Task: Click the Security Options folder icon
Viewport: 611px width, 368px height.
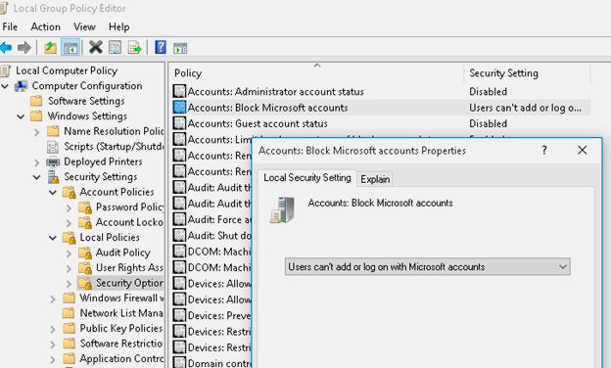Action: (85, 284)
